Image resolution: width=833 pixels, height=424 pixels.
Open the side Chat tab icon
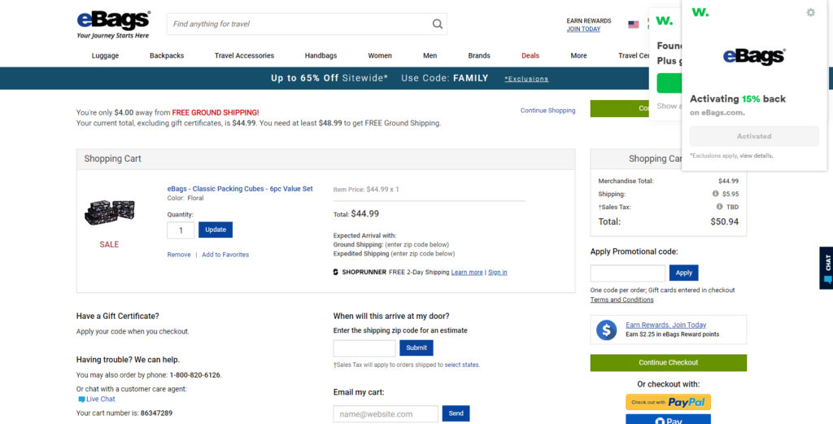tap(826, 268)
